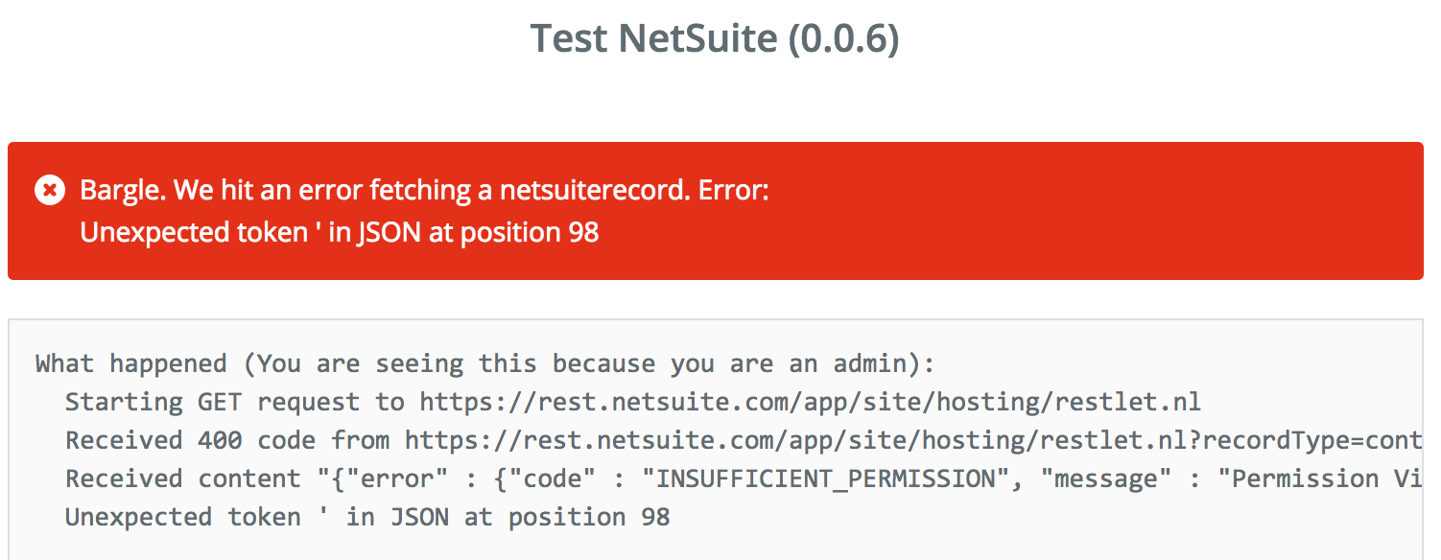
Task: Click the version number (0.0.6) in title
Action: [842, 38]
